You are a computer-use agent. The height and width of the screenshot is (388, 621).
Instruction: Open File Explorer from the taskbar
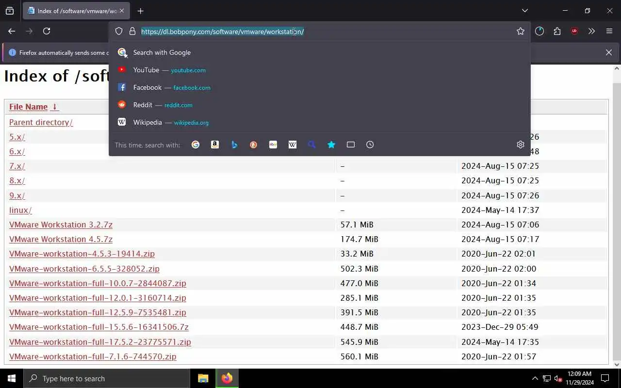[x=203, y=378]
